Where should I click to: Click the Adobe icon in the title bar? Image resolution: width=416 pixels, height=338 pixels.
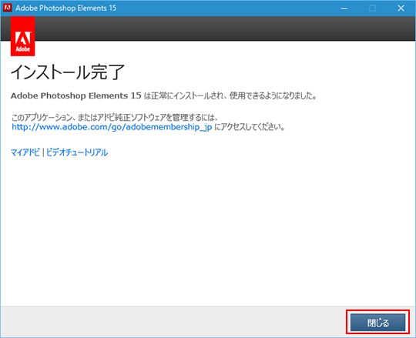coord(7,8)
